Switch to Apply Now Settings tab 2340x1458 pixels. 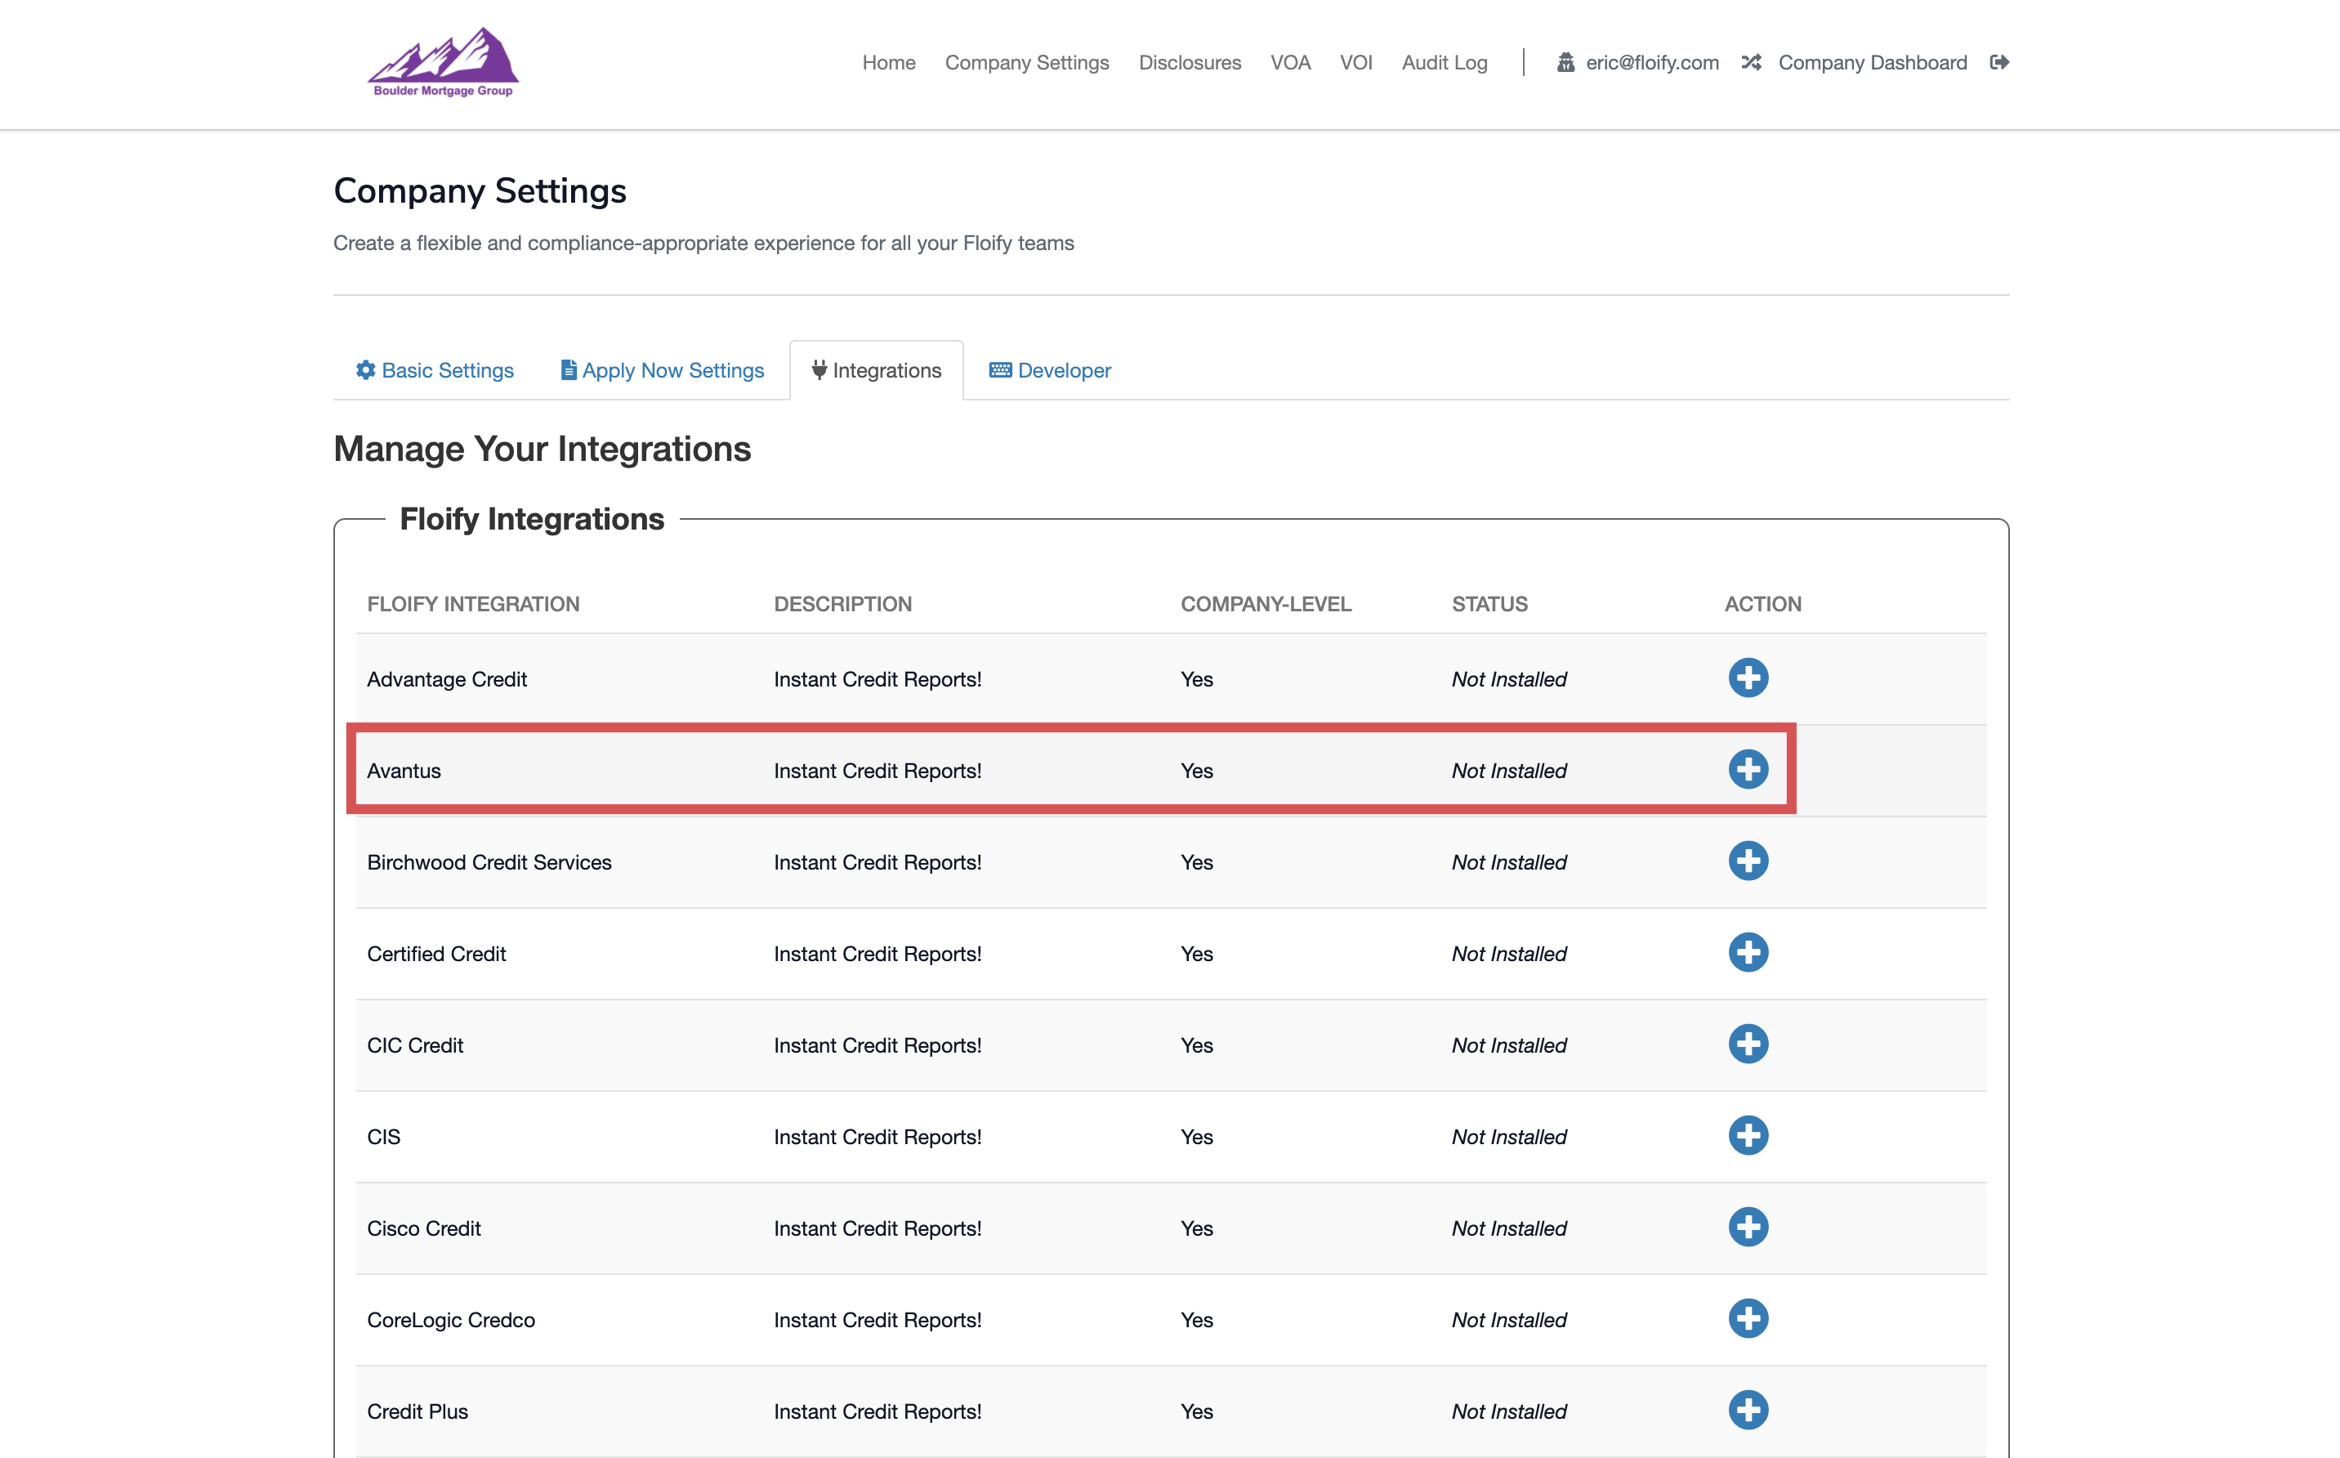(x=662, y=370)
